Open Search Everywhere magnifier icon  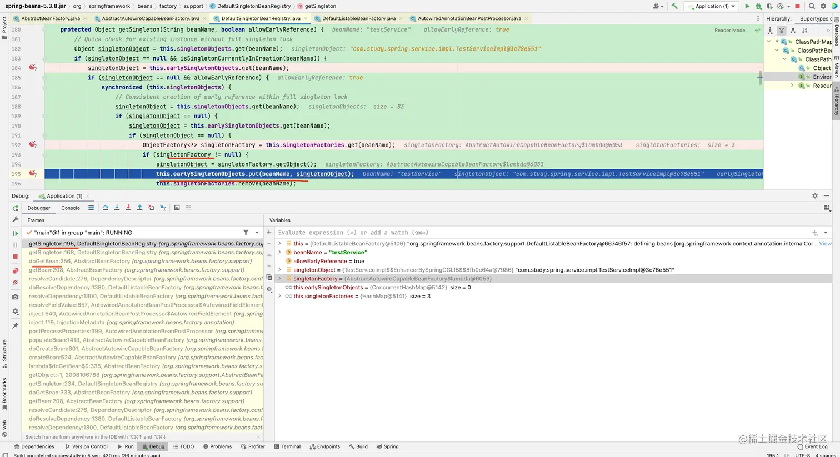812,6
